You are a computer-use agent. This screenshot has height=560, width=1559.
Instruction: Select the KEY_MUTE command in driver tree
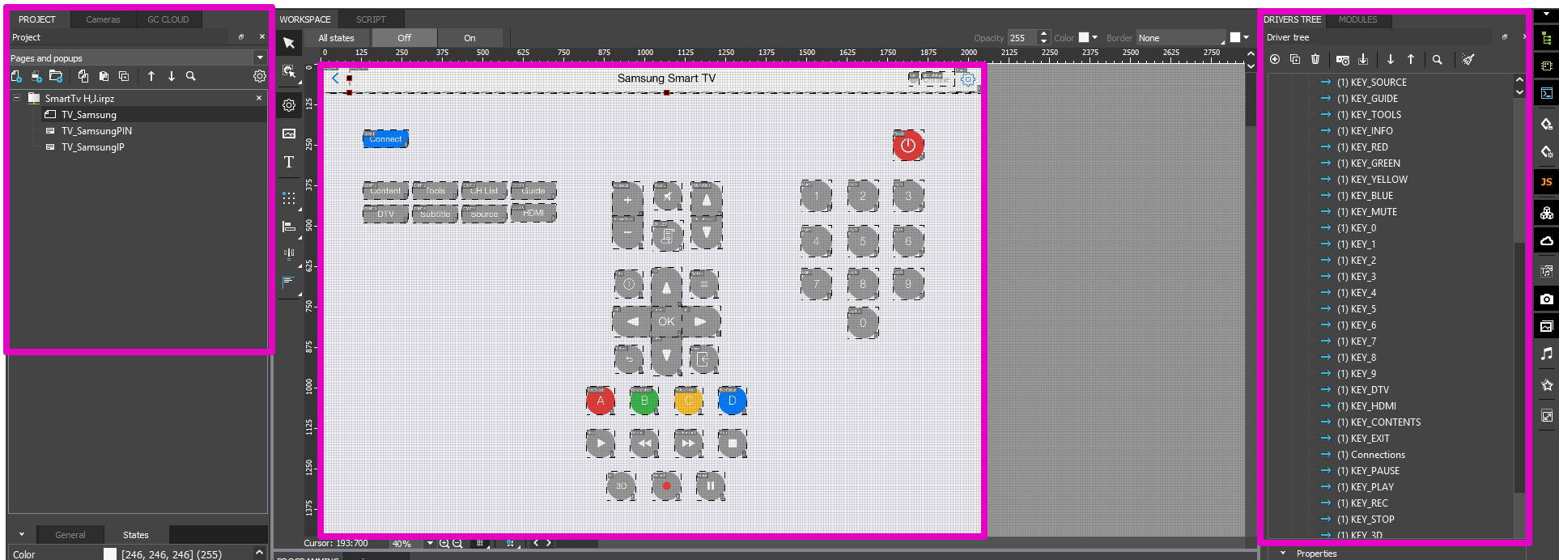click(1373, 212)
